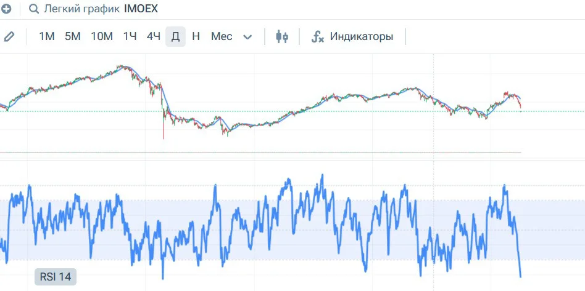The image size is (585, 291).
Task: Select the pencil drawing tool
Action: coord(9,36)
